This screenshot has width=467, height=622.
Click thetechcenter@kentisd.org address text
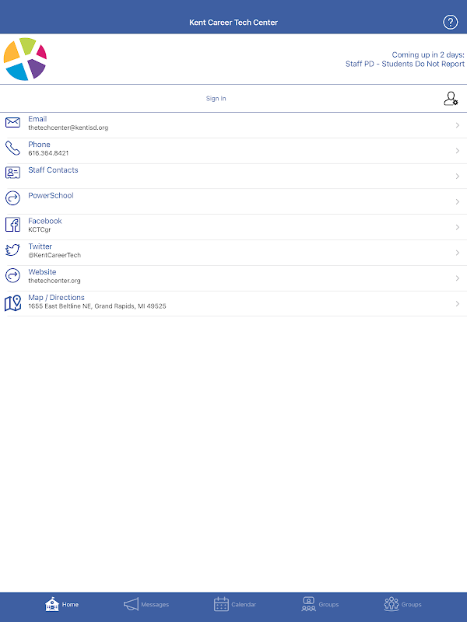(68, 128)
